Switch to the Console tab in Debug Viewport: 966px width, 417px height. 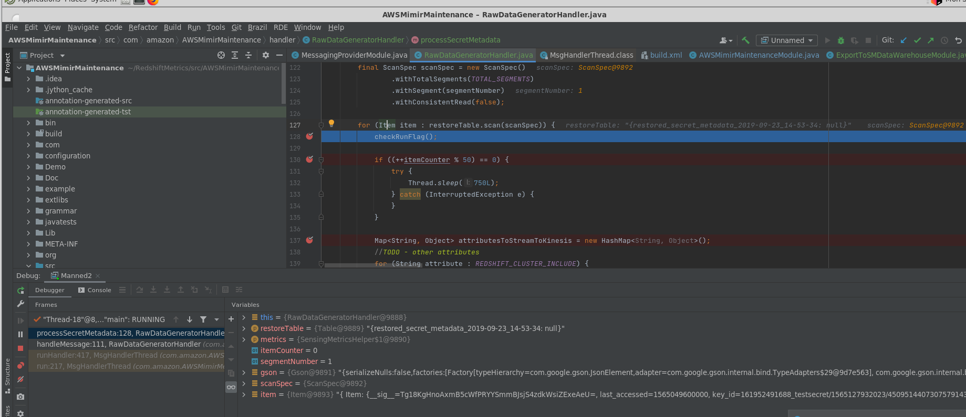[x=95, y=290]
